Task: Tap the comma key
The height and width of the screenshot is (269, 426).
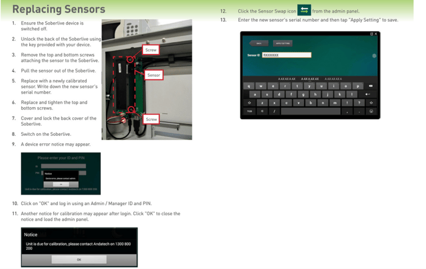Action: coord(347,111)
